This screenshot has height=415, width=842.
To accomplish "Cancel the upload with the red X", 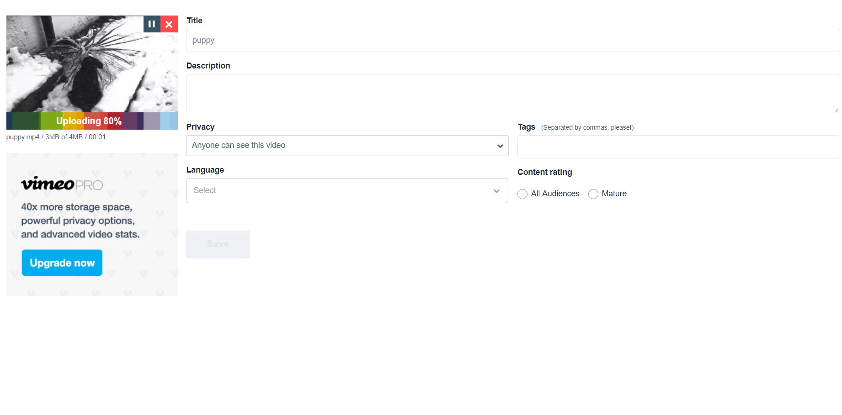I will (169, 24).
